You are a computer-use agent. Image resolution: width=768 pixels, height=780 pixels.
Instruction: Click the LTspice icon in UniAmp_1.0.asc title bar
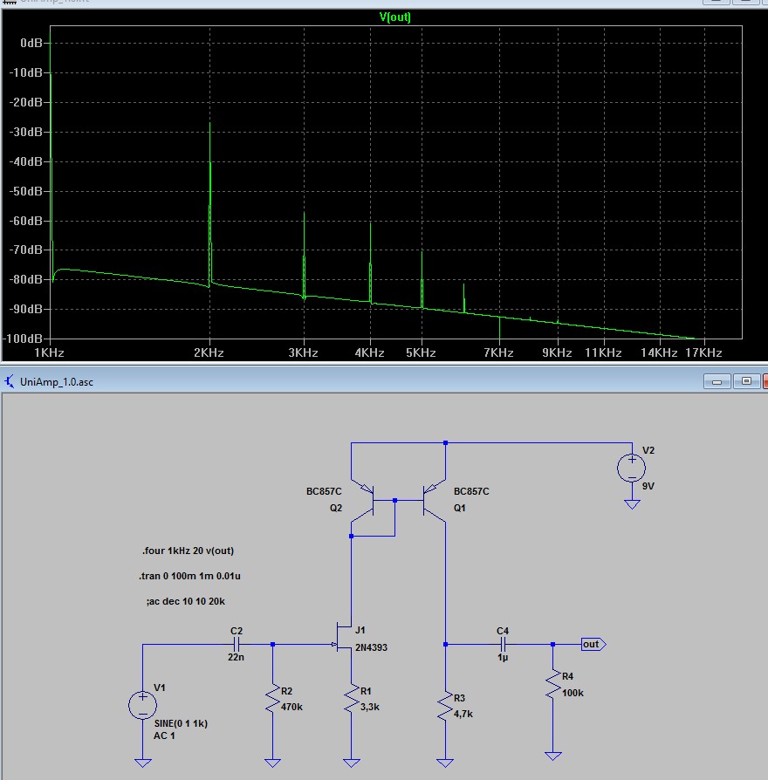[10, 381]
